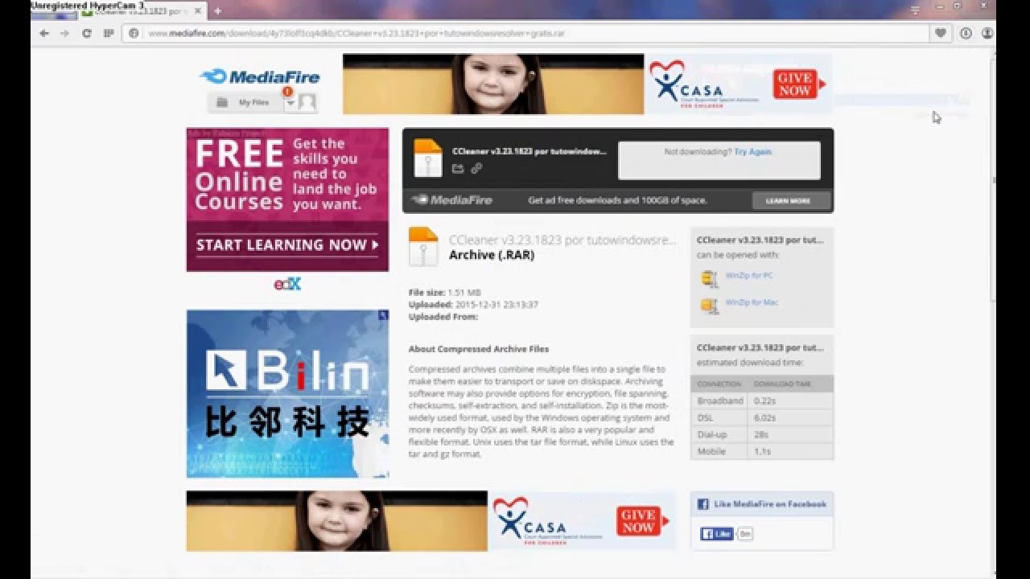The width and height of the screenshot is (1030, 579).
Task: Go back with the browser back arrow
Action: tap(45, 33)
